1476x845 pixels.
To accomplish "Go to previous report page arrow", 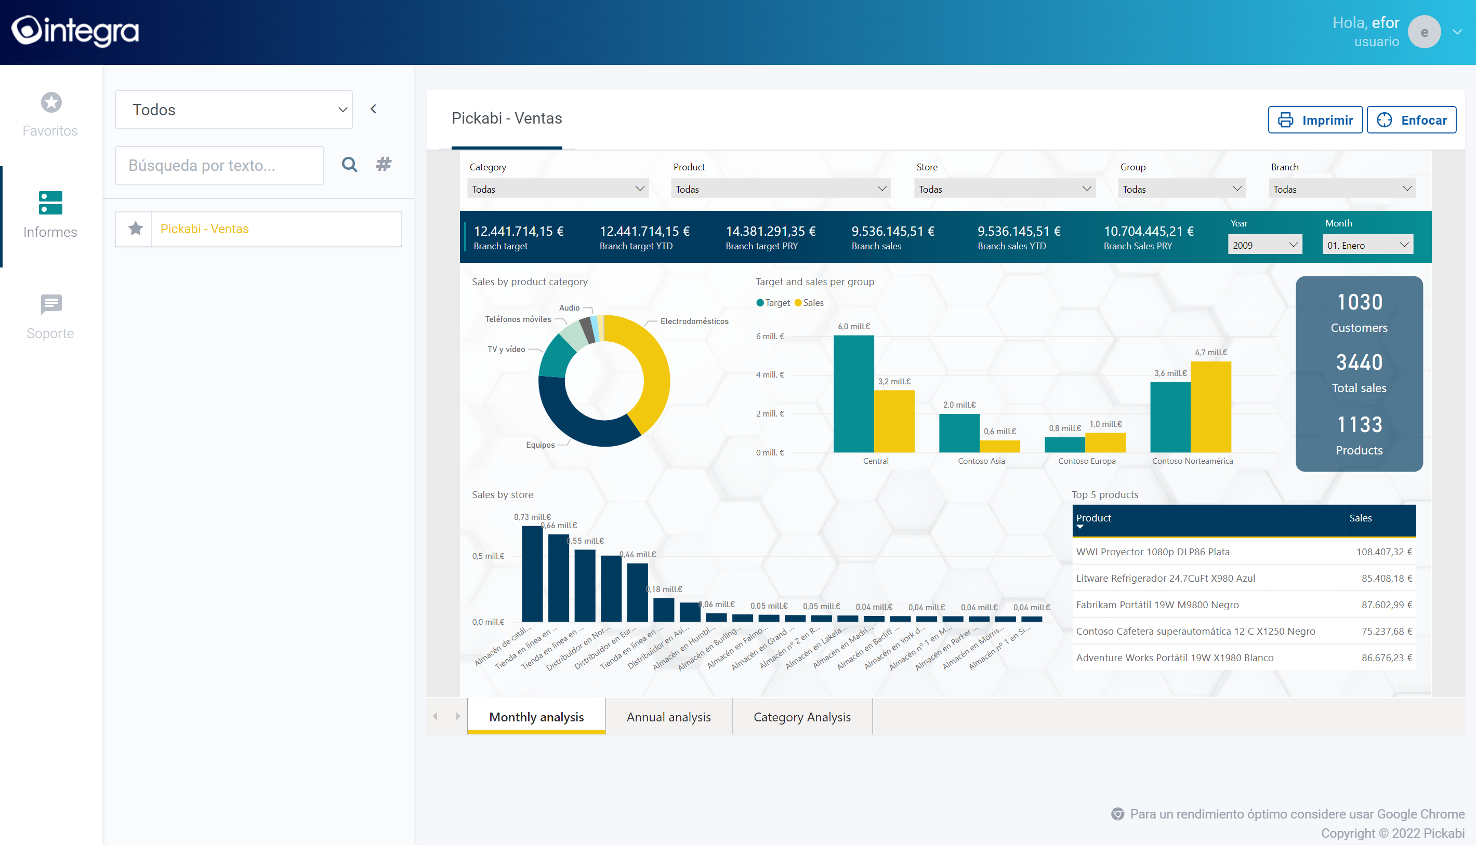I will click(x=435, y=716).
